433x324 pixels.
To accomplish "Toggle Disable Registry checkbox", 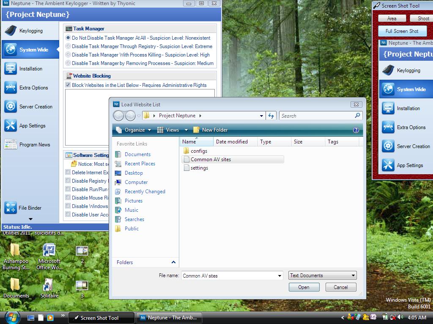I will point(68,181).
